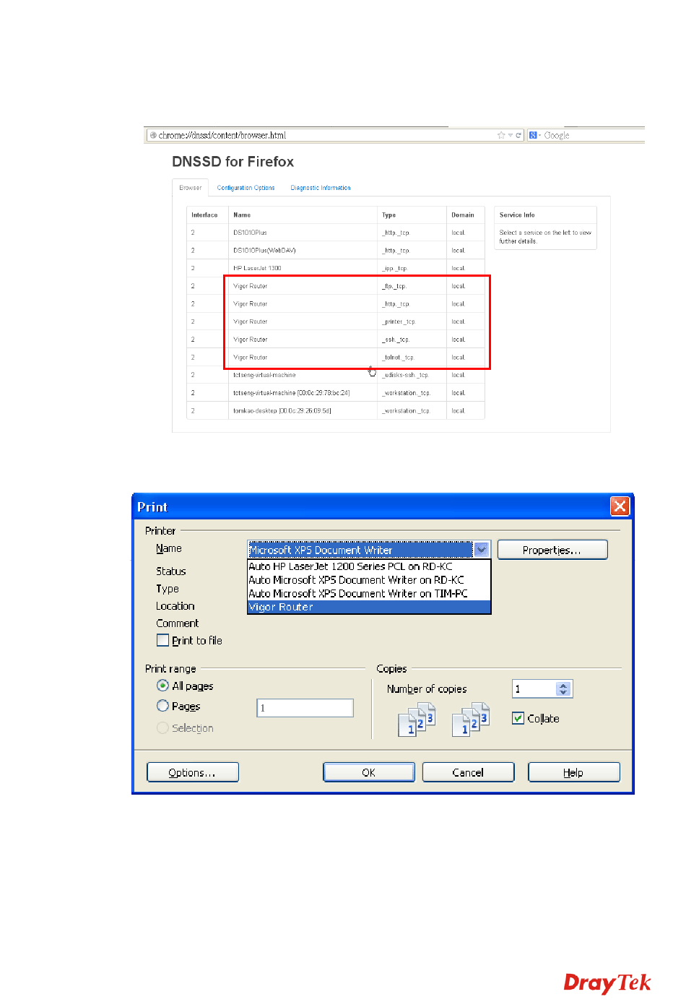
Task: Select Vigor Router _ftp._tcp. row
Action: 336,286
